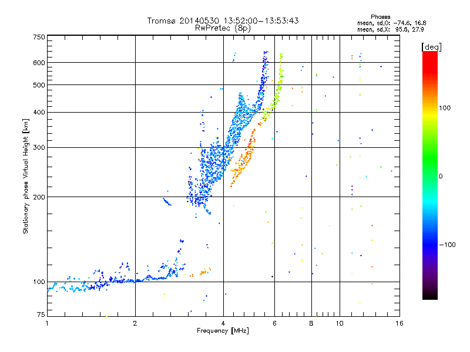The width and height of the screenshot is (470, 352).
Task: Click the x-axis tick label '8'
Action: (x=311, y=323)
